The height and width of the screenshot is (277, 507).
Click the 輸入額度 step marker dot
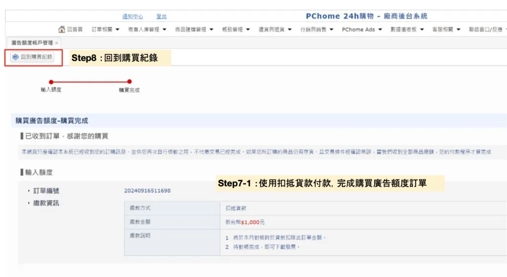coord(51,82)
